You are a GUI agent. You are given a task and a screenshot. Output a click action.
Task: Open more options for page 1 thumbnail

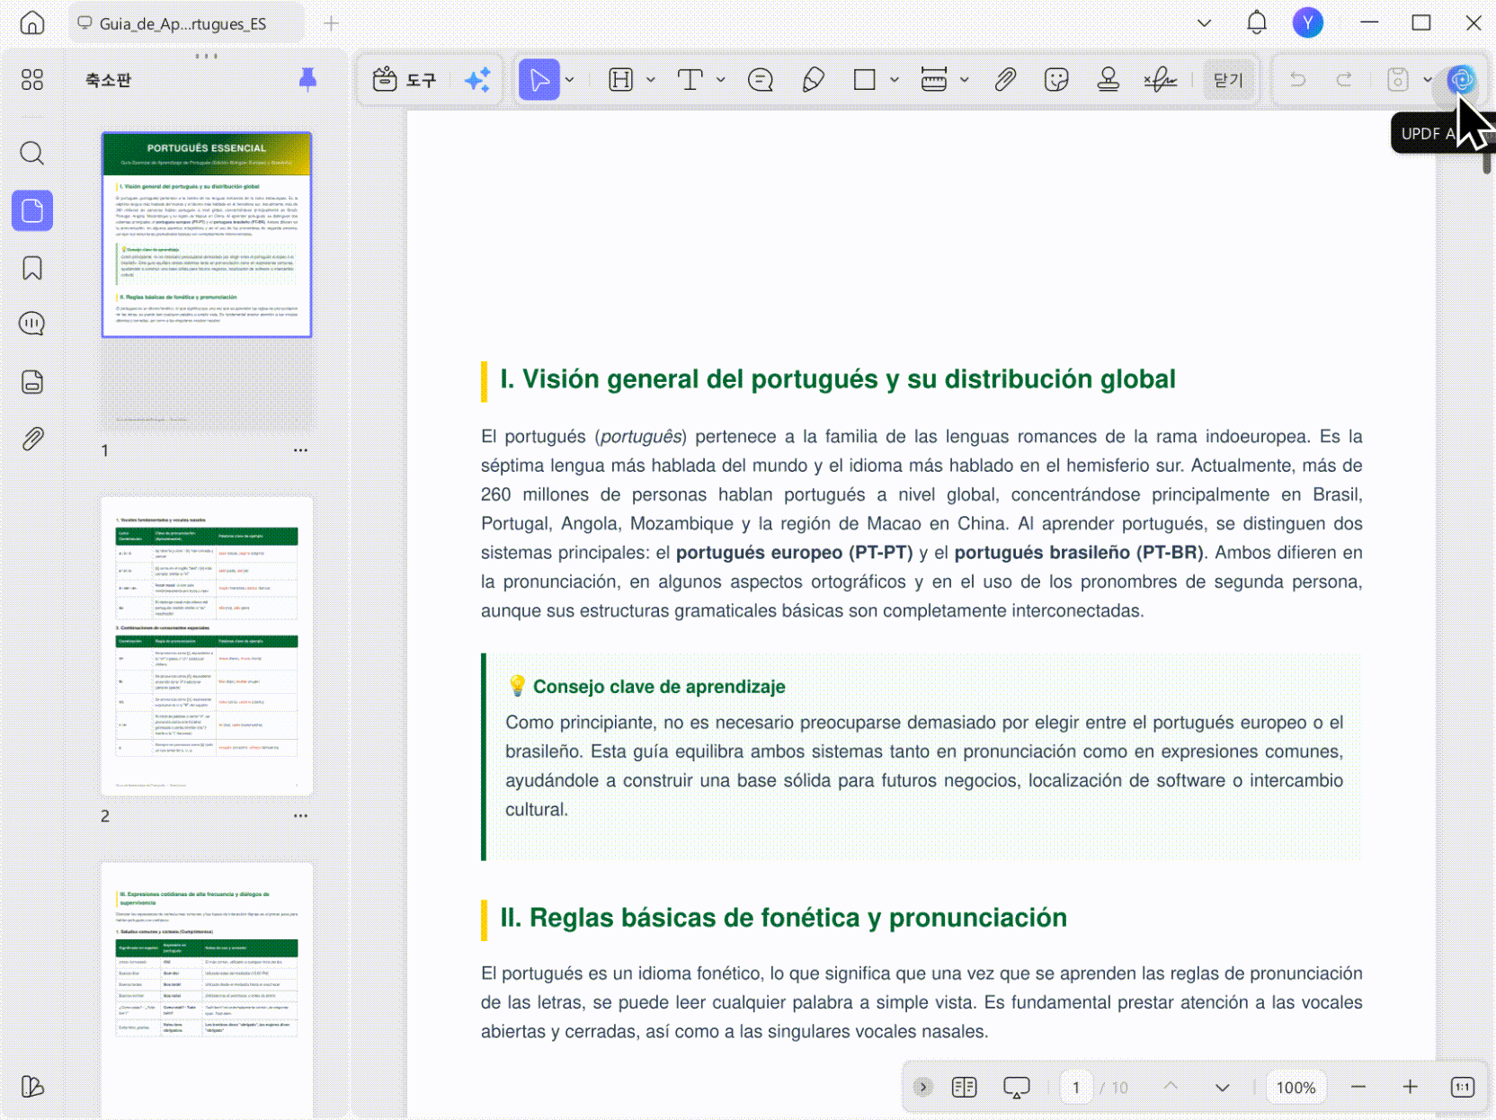click(x=300, y=450)
